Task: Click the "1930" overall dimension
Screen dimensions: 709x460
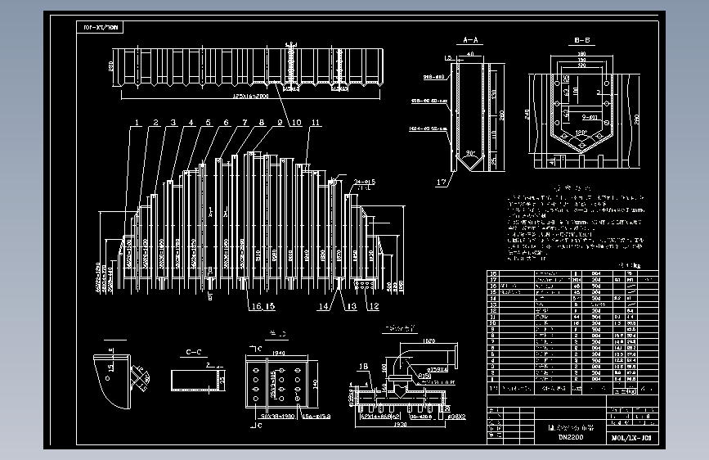Action: coord(400,424)
